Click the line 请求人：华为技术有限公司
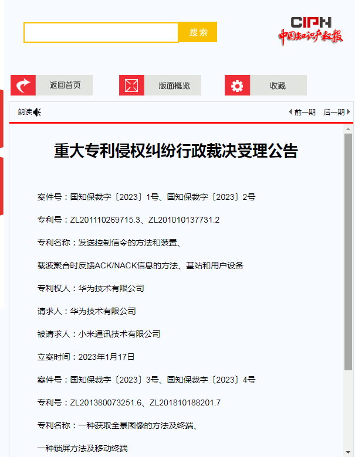 click(86, 311)
